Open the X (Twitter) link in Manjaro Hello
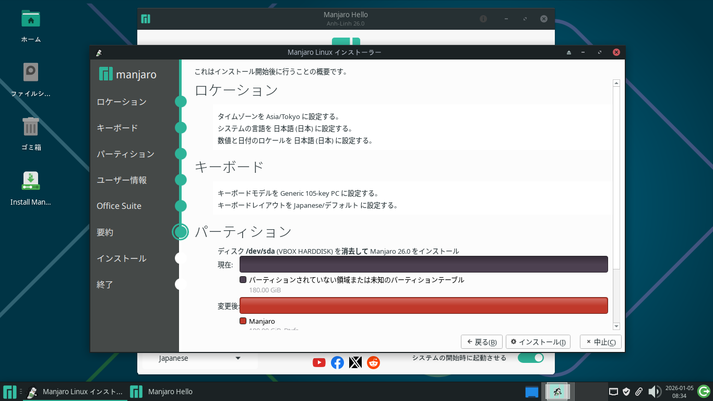This screenshot has height=401, width=713. pos(355,362)
